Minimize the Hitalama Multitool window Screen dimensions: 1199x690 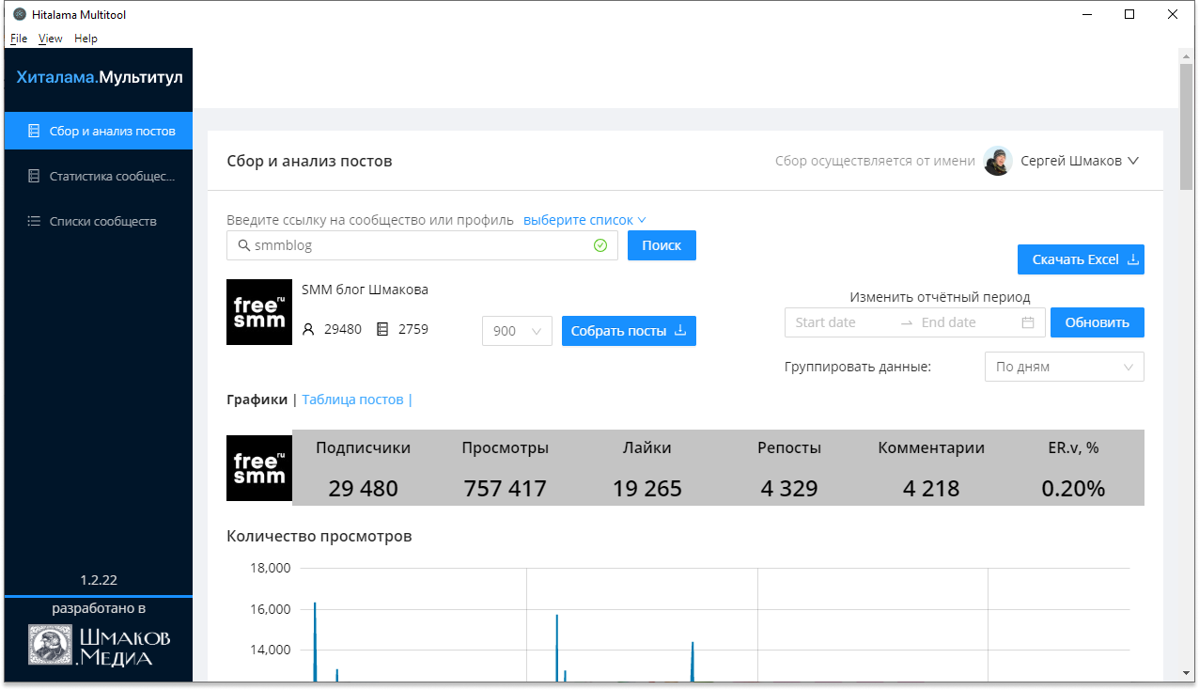click(x=1087, y=14)
